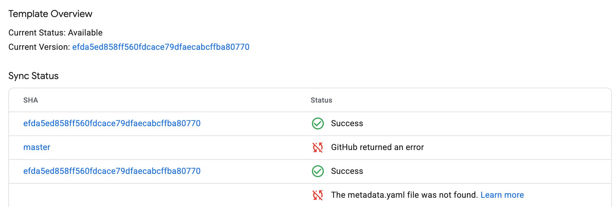Open the master branch link
This screenshot has height=207, width=613.
[x=37, y=147]
